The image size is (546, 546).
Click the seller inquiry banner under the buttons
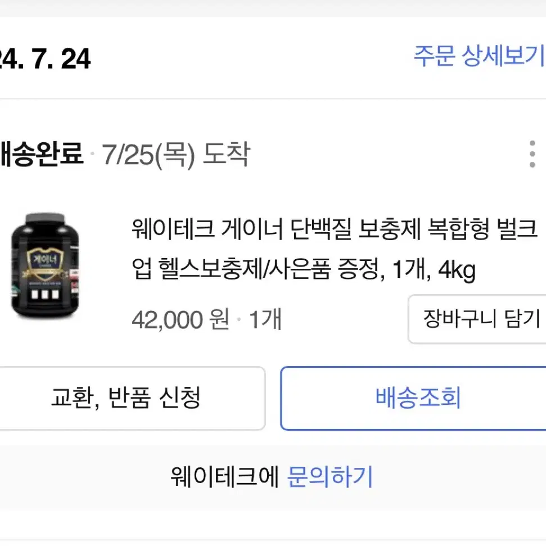(273, 477)
